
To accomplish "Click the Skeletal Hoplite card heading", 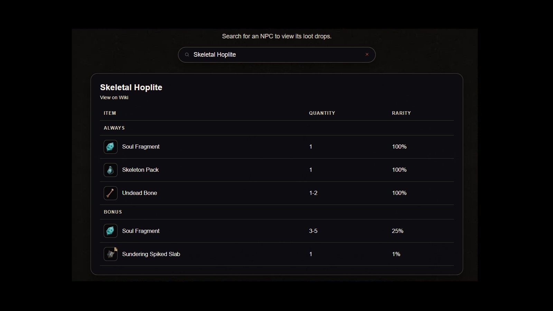I will tap(131, 87).
